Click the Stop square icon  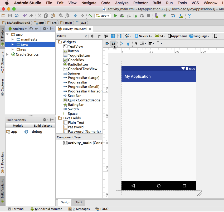pyautogui.click(x=148, y=16)
